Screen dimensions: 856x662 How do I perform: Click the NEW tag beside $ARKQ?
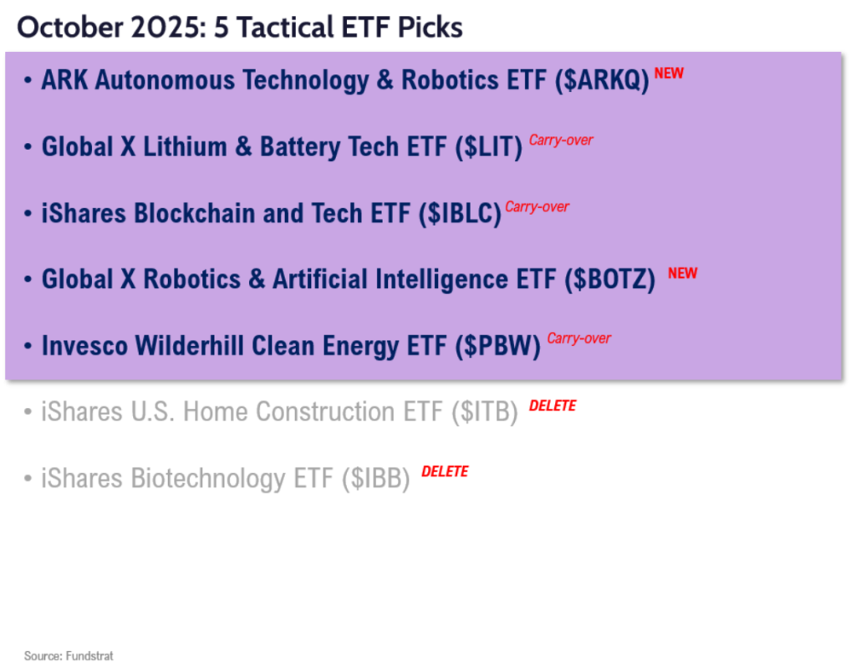pos(669,74)
